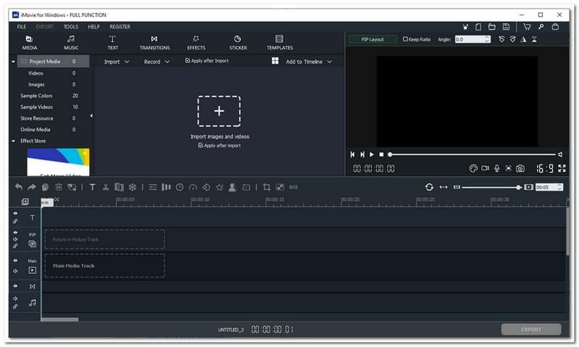This screenshot has height=347, width=579.
Task: Click the timeline zoom slider handle
Action: click(x=517, y=187)
